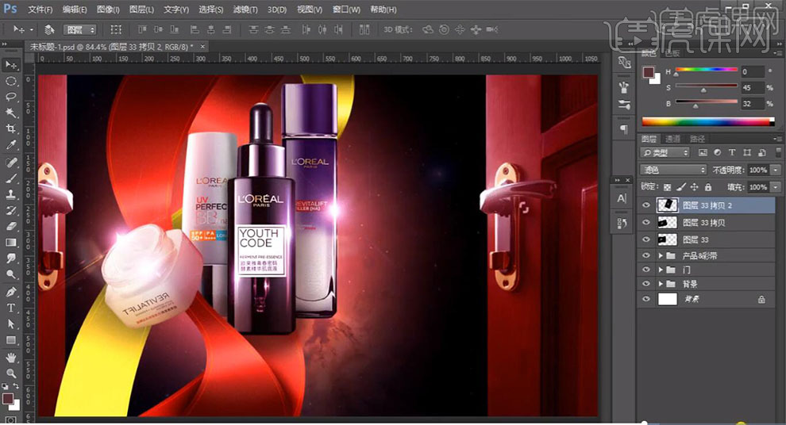
Task: Hide the 产品&彩带 group
Action: 646,256
